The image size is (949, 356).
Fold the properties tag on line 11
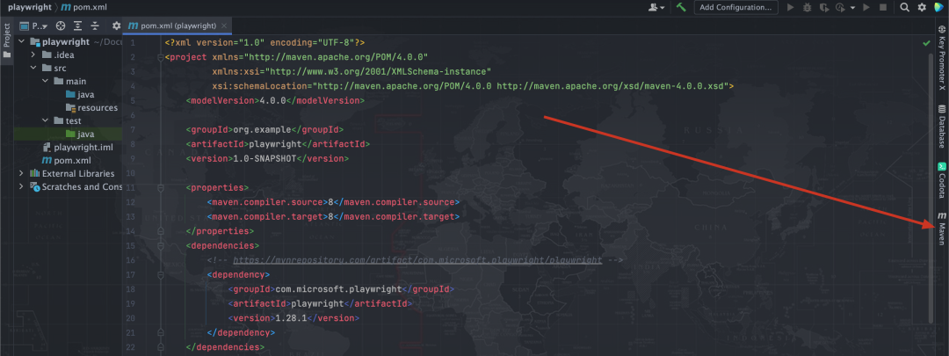[x=161, y=188]
